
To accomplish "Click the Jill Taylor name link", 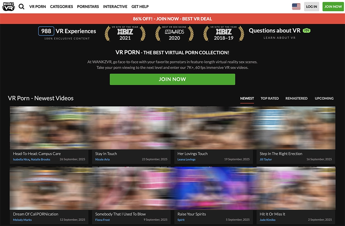I will 266,159.
